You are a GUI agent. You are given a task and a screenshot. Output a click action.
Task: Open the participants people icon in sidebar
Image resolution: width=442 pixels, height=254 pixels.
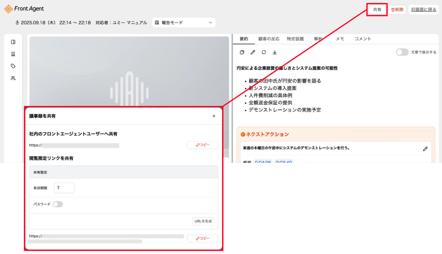(13, 78)
